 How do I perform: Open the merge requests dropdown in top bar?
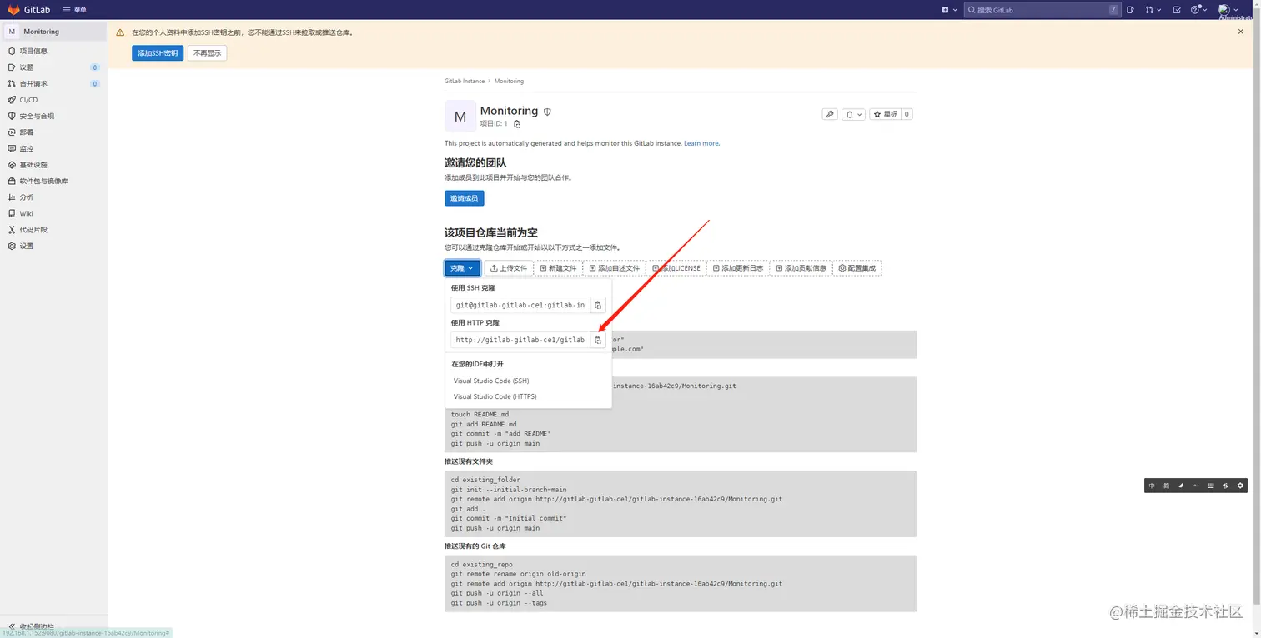pos(1153,10)
